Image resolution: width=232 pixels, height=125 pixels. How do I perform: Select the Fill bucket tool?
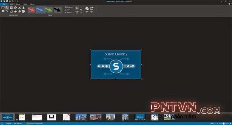(15, 11)
